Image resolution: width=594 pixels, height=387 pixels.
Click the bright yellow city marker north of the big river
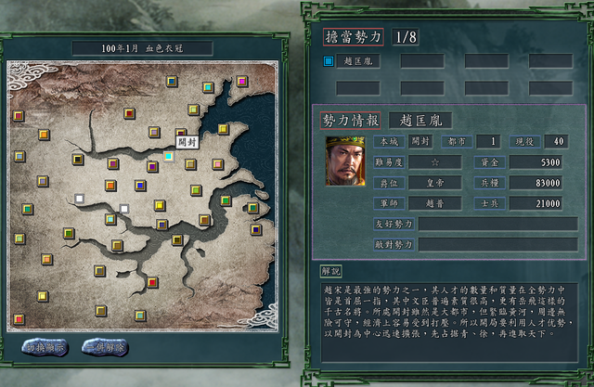(x=160, y=205)
